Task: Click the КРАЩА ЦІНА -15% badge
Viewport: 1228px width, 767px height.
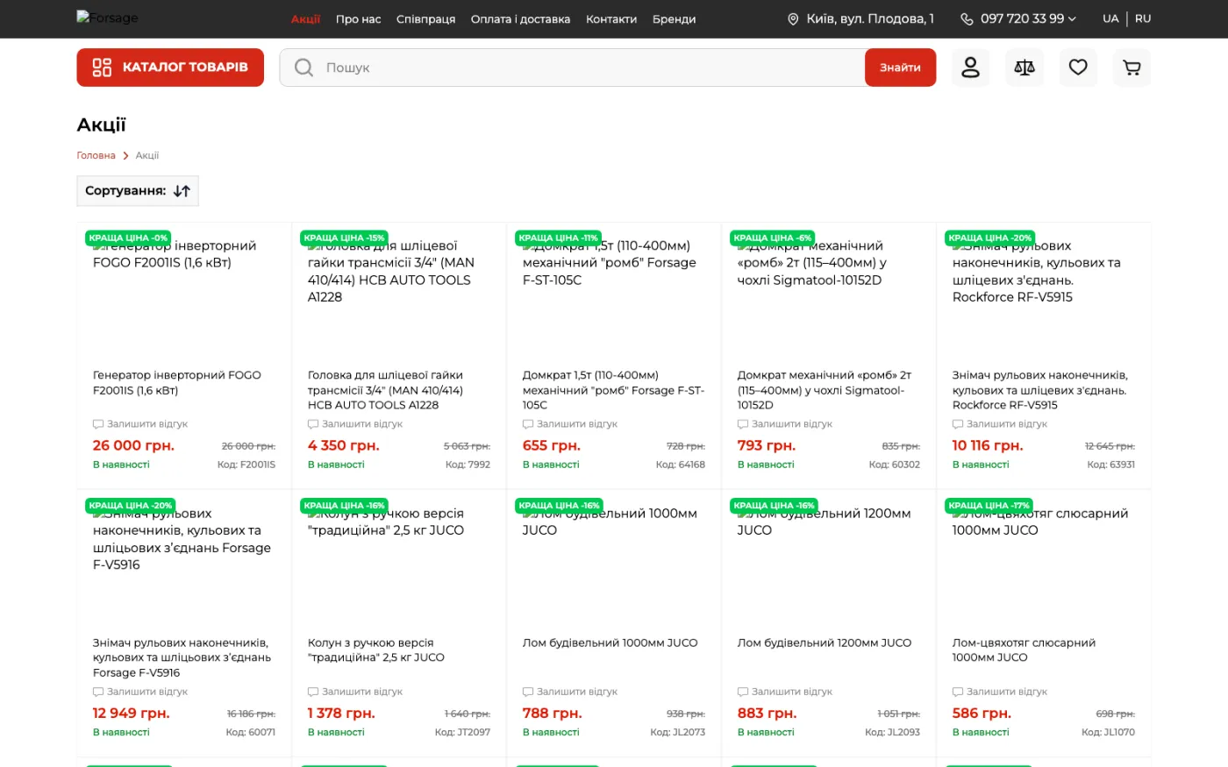Action: coord(344,238)
